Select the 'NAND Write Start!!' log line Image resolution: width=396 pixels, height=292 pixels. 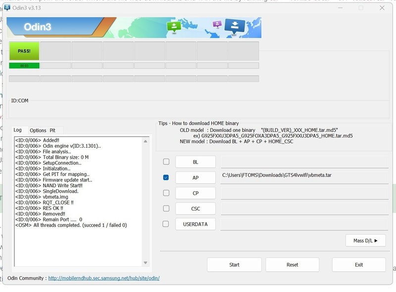tap(49, 185)
